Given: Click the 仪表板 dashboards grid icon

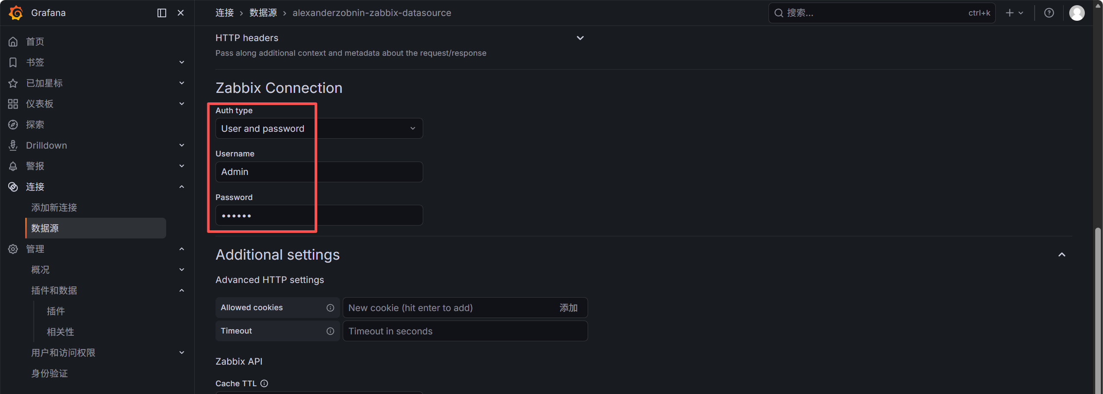Looking at the screenshot, I should point(13,104).
